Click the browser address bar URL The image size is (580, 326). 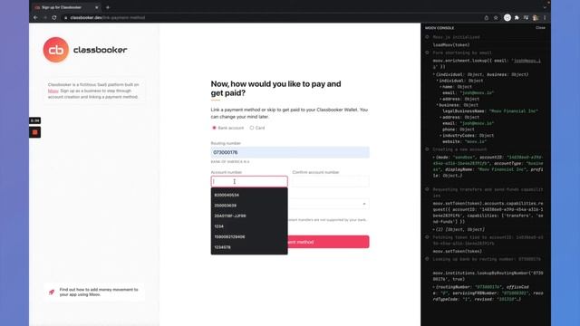click(x=107, y=18)
